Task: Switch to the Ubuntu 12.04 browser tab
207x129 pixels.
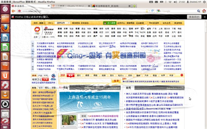Action: [x=71, y=6]
